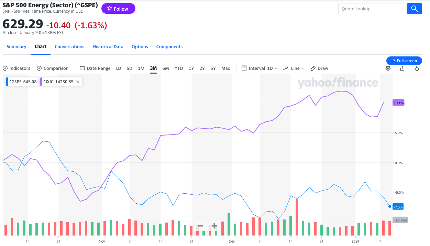
Task: Zoom in with the plus button
Action: (x=214, y=226)
